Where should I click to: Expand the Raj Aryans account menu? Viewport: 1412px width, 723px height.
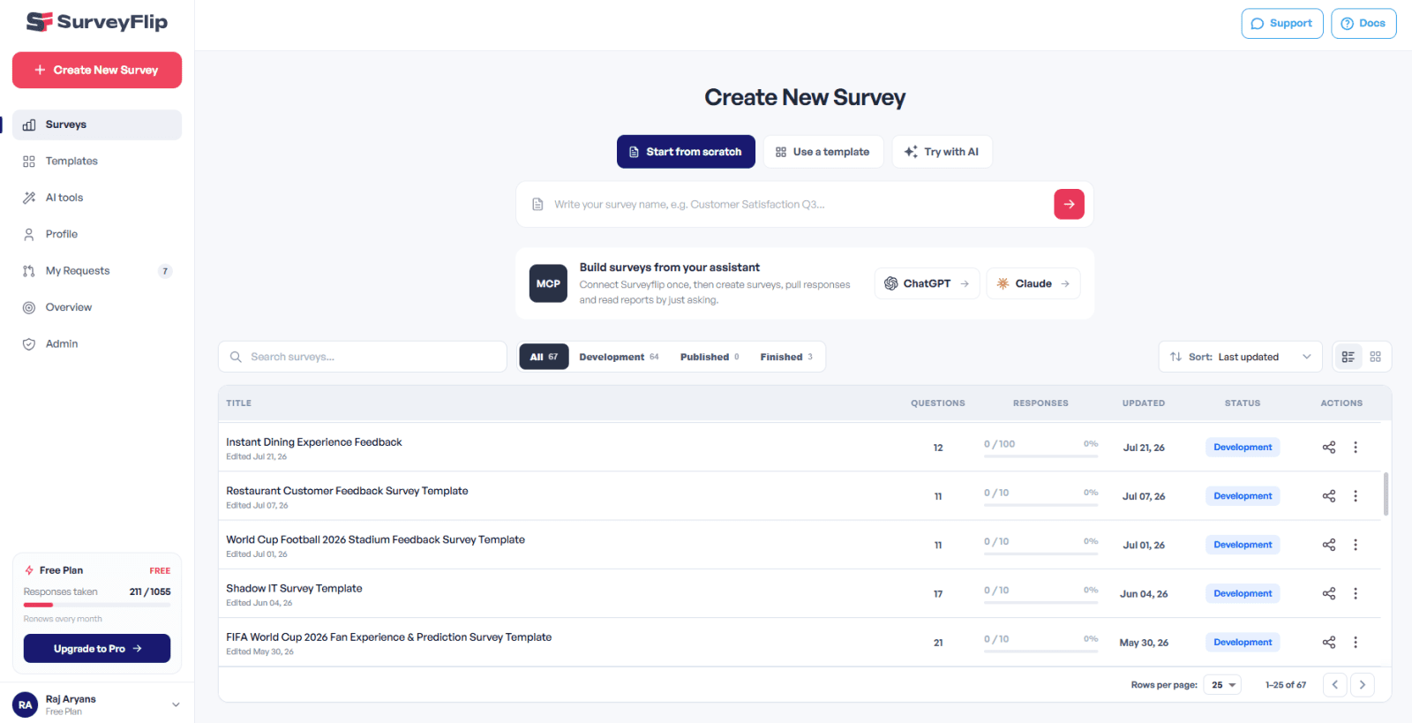[97, 704]
